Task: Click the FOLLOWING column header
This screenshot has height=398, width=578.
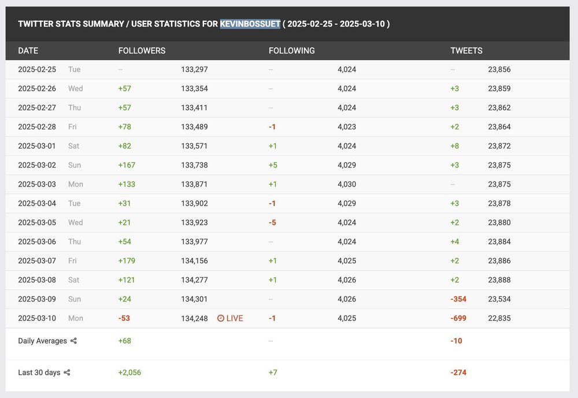Action: coord(291,51)
